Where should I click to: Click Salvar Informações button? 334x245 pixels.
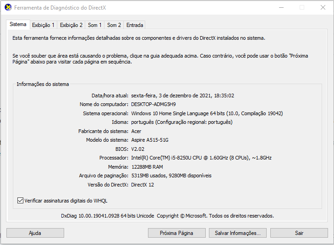tap(237, 233)
